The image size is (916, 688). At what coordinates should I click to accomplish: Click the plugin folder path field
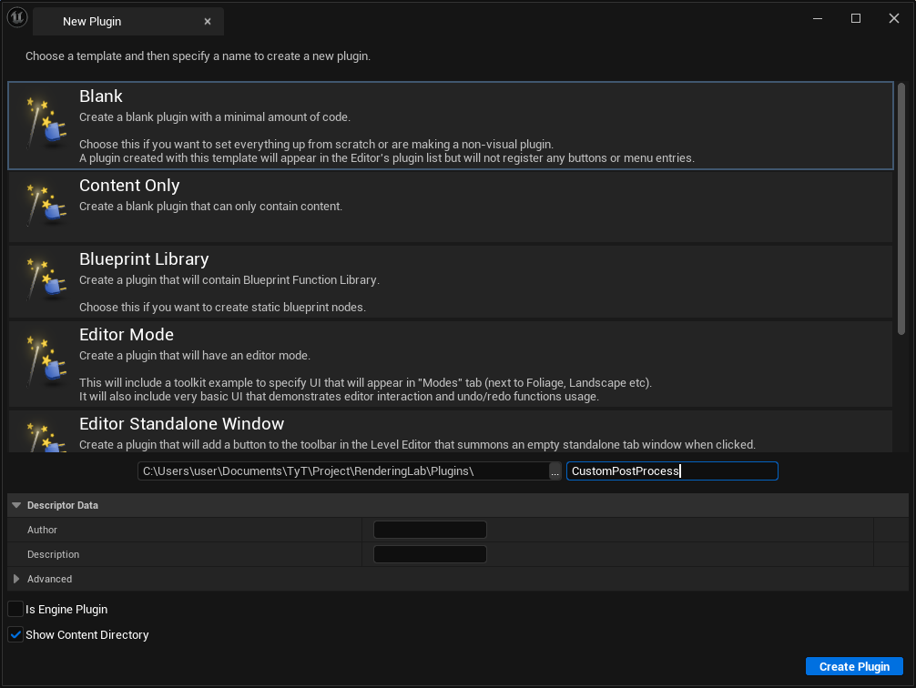pos(342,471)
